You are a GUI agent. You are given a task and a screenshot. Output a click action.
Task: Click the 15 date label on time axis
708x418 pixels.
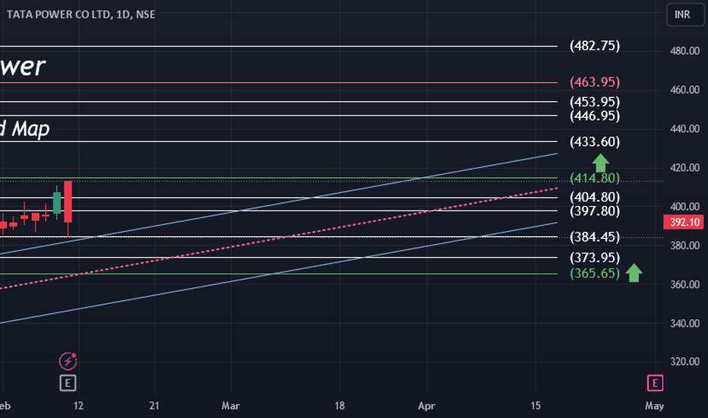536,406
